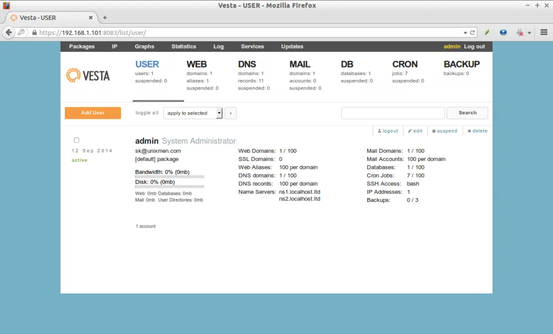Switch to the WEB section tab

(x=197, y=64)
